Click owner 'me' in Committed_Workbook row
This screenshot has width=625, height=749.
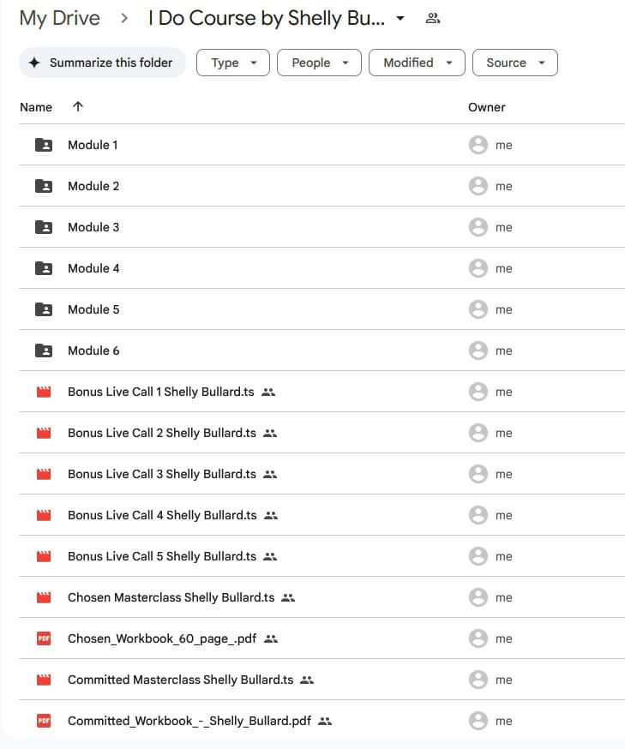pyautogui.click(x=503, y=721)
